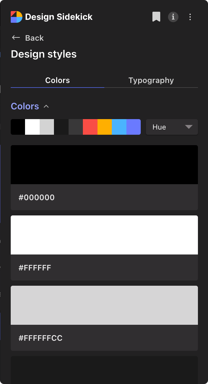The width and height of the screenshot is (208, 384).
Task: Select the light blue swatch in the strip
Action: point(119,127)
